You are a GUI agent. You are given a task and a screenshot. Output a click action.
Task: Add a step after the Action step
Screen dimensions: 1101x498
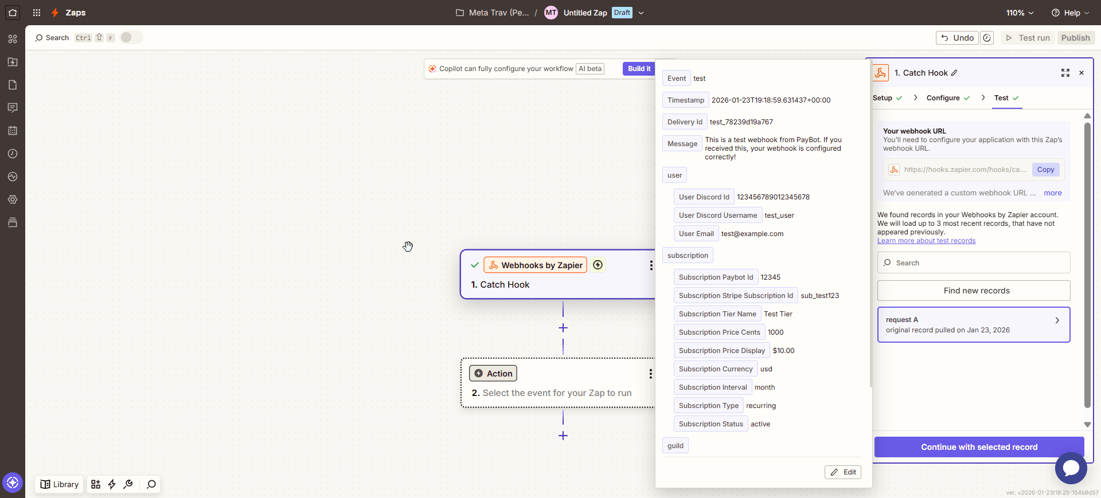563,436
